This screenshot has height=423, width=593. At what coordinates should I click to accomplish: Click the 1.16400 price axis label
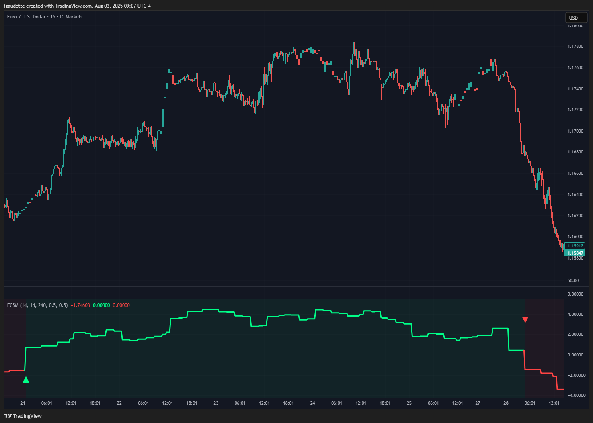575,194
